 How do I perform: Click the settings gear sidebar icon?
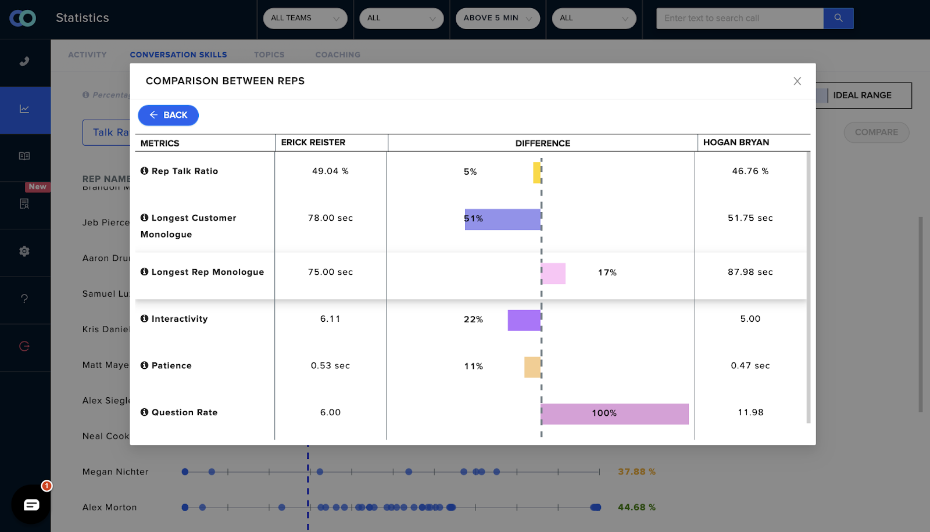pyautogui.click(x=24, y=251)
